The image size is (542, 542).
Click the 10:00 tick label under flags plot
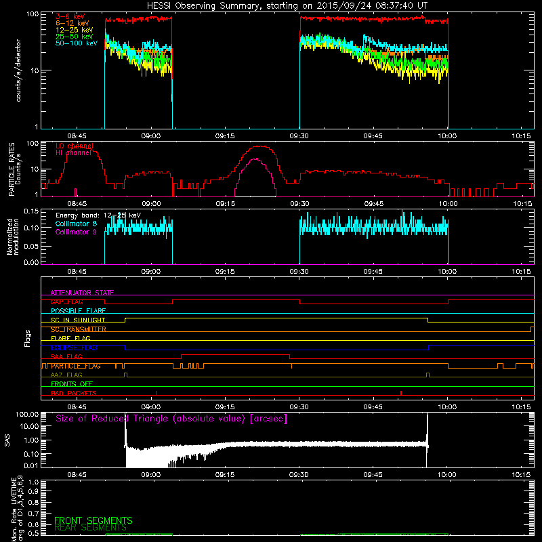[447, 407]
